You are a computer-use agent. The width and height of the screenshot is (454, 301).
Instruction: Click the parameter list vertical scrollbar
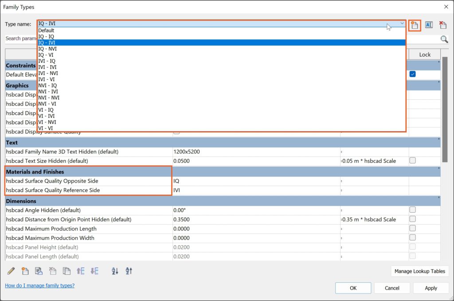click(x=445, y=109)
